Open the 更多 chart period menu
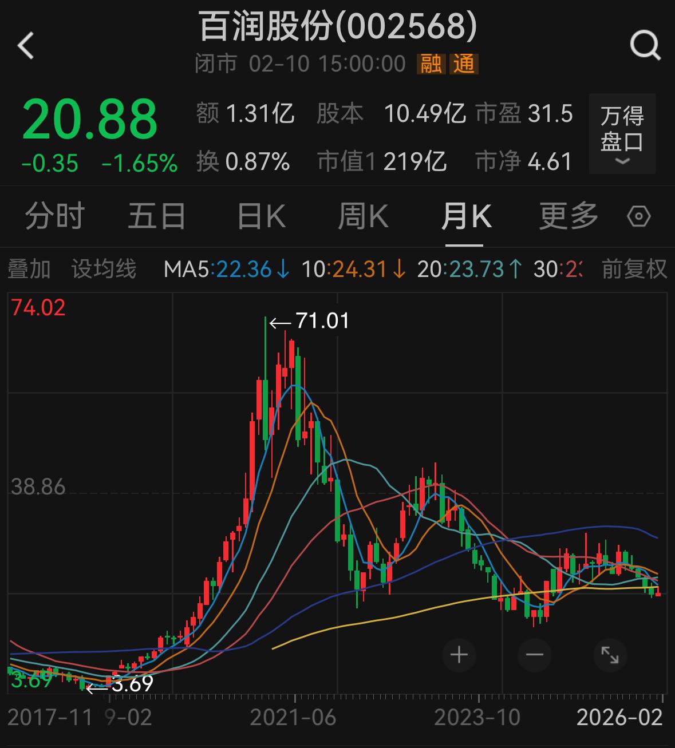This screenshot has width=675, height=748. [568, 217]
